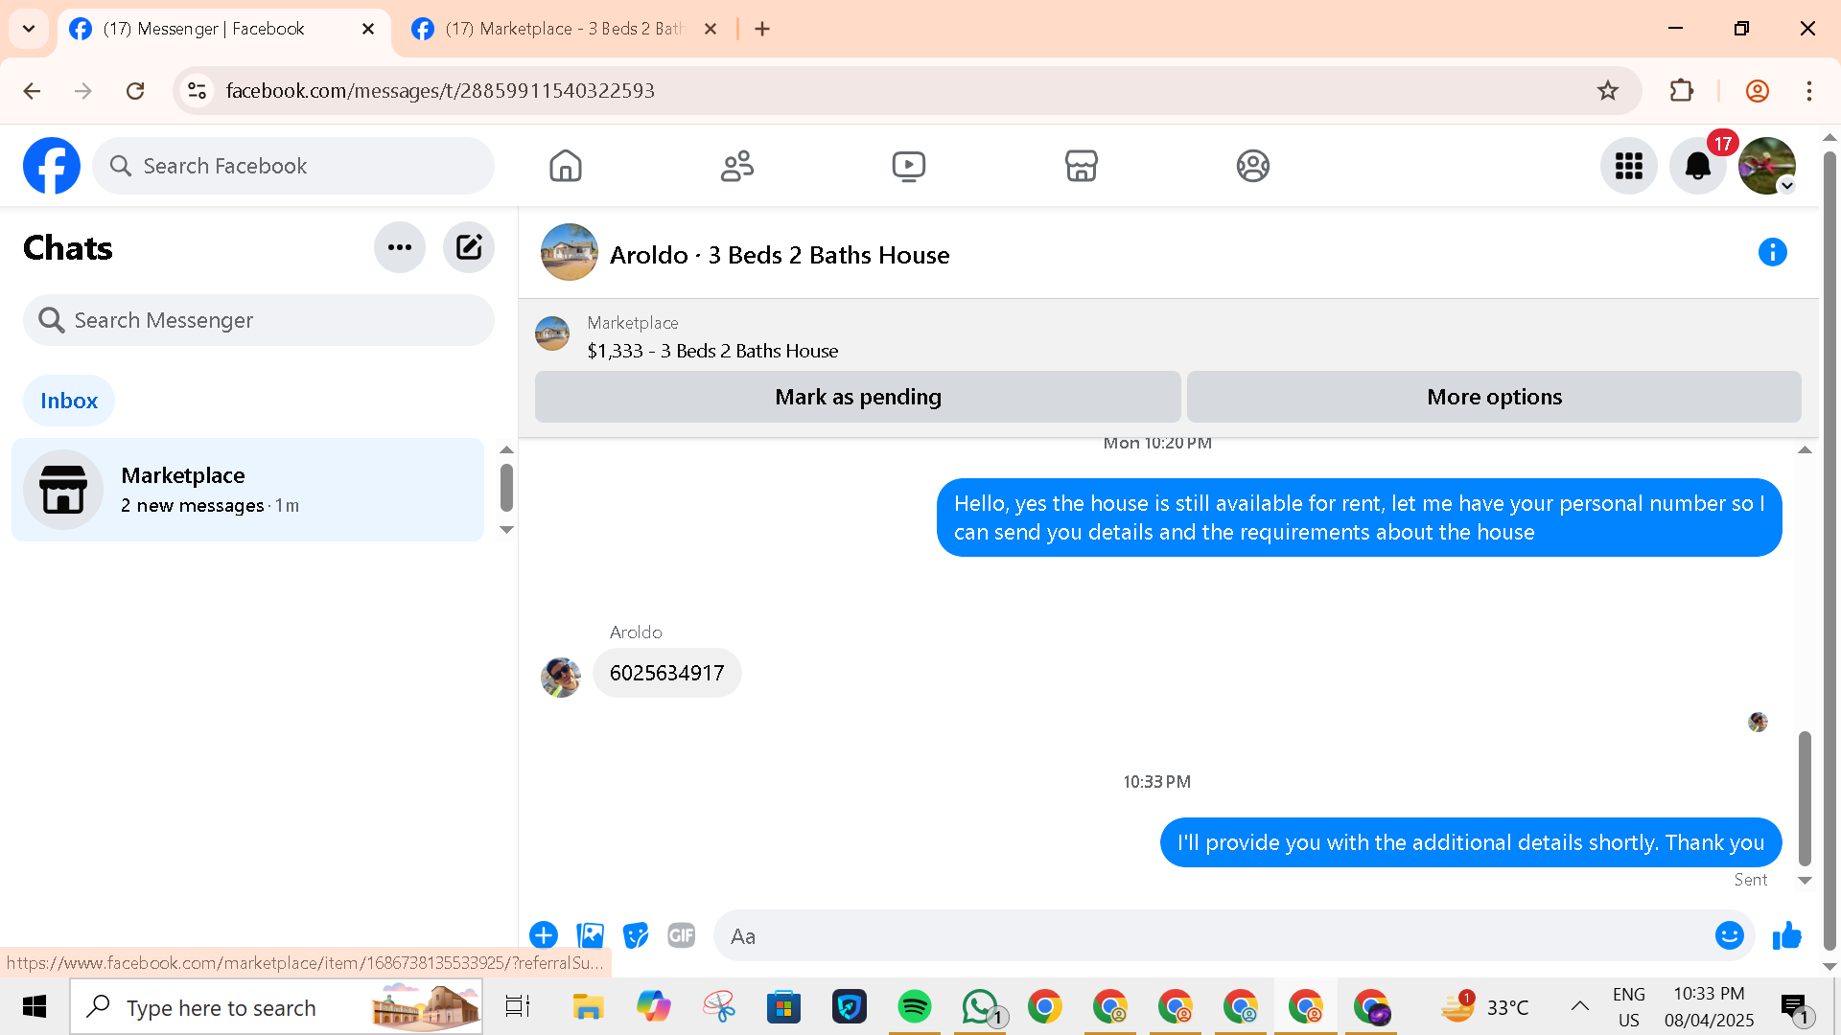Click the Mark as pending button
1841x1035 pixels.
tap(857, 397)
